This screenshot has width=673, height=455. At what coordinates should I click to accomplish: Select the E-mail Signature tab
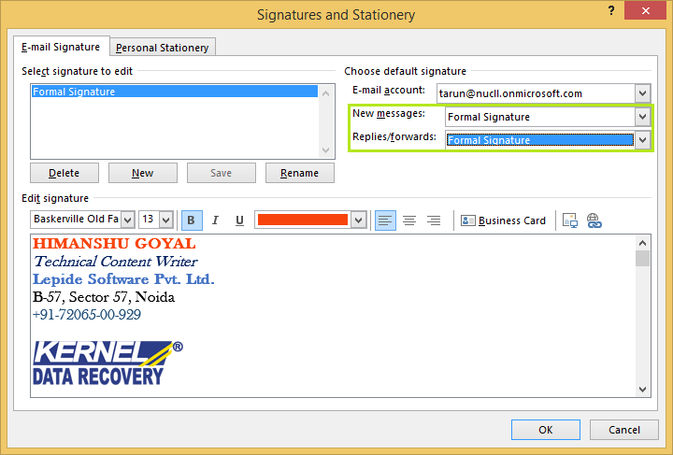point(62,47)
